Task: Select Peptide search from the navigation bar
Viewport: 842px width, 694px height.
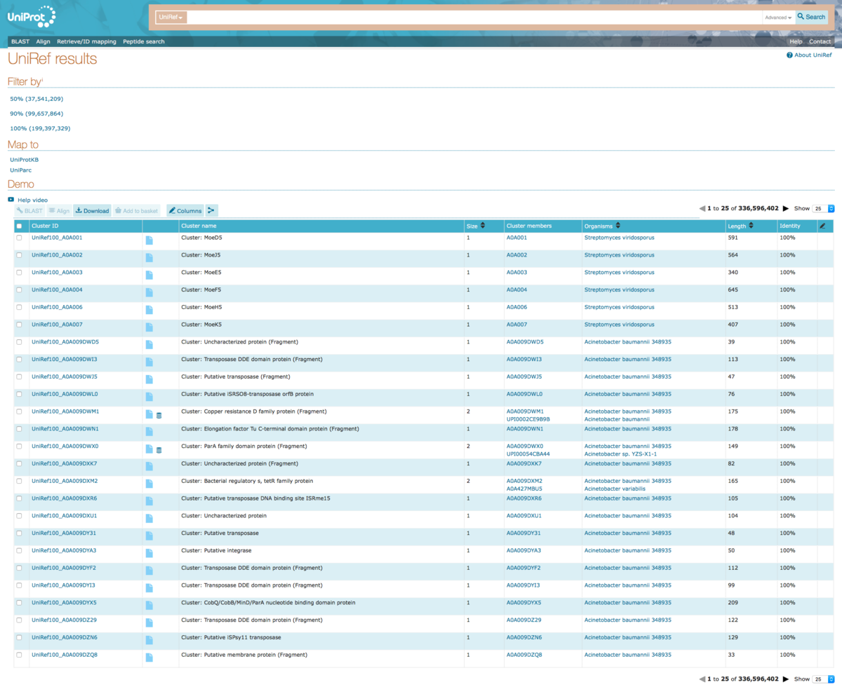Action: (x=142, y=41)
